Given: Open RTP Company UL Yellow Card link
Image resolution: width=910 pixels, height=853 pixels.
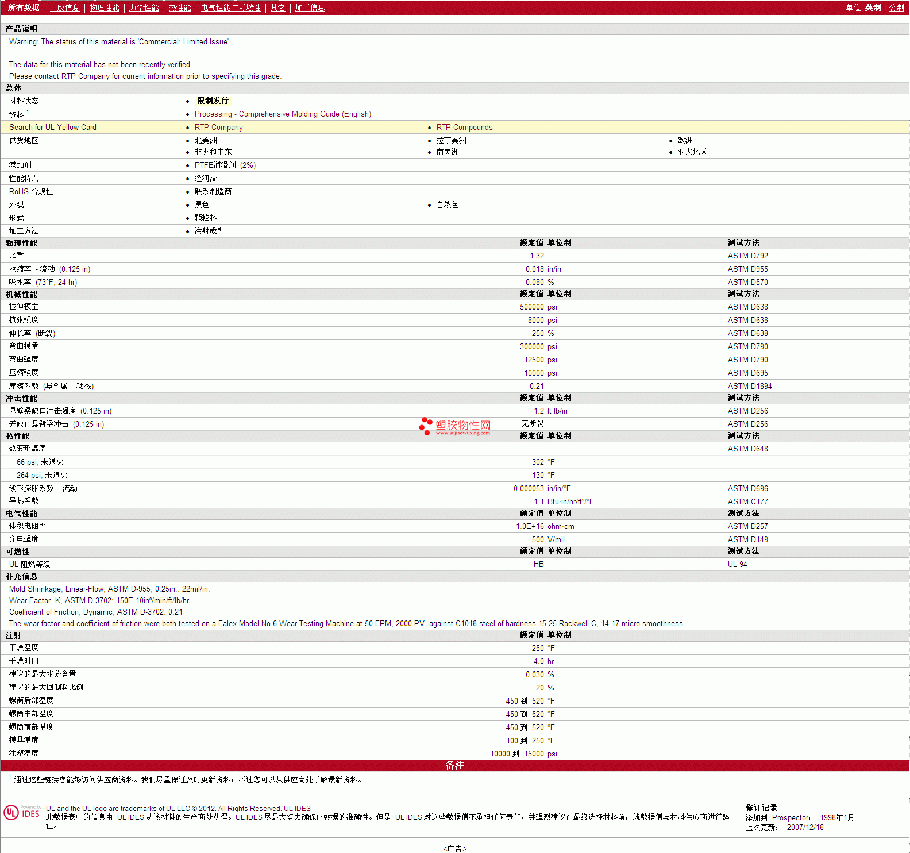Looking at the screenshot, I should pos(218,128).
